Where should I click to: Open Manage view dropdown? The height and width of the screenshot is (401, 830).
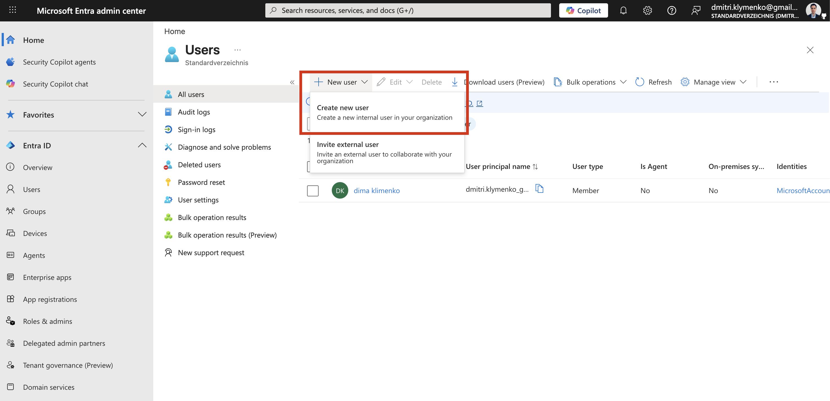(713, 82)
